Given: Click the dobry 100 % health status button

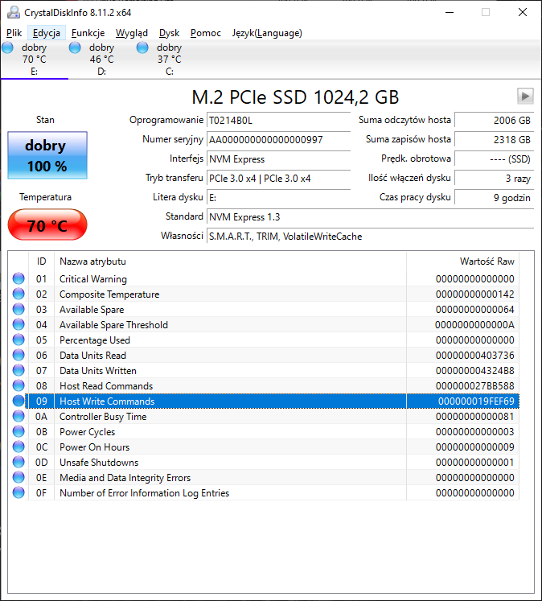Looking at the screenshot, I should [x=47, y=155].
